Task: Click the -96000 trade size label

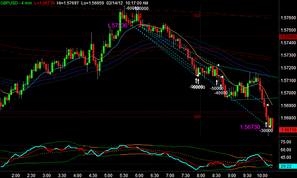Action: tap(197, 87)
